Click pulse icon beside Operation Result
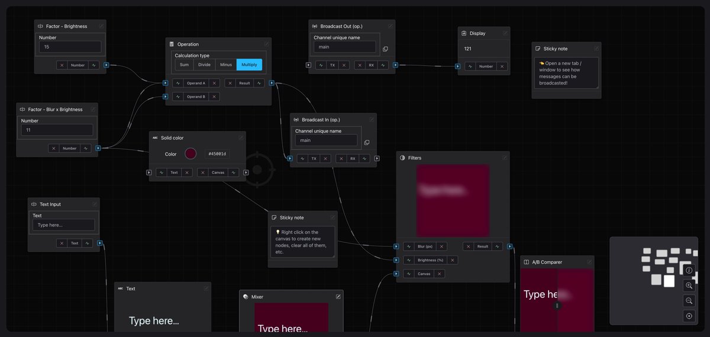This screenshot has height=337, width=710. coord(259,83)
